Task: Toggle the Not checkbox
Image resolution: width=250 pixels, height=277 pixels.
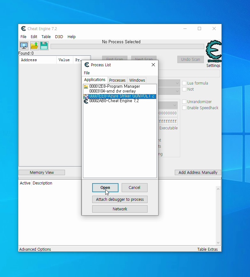Action: click(184, 89)
